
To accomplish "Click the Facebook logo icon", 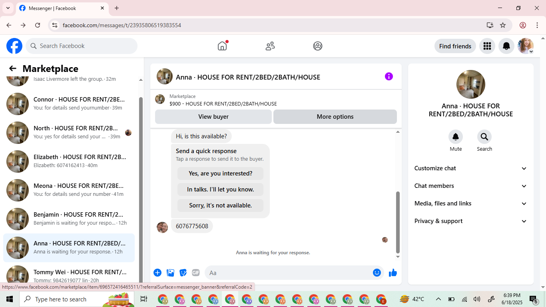I will (14, 46).
